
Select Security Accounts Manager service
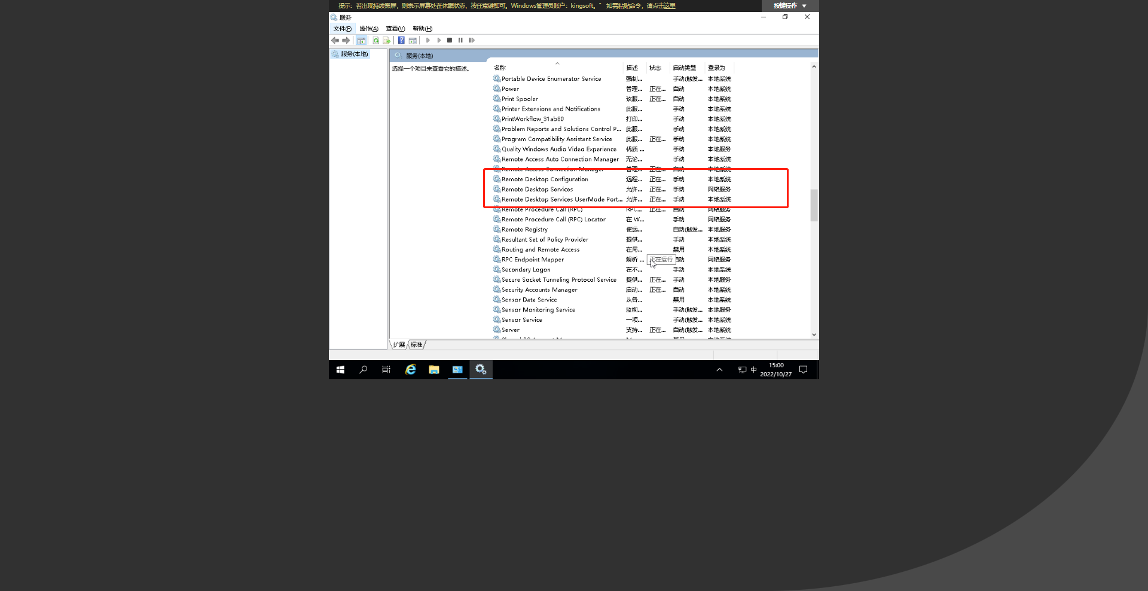point(613,290)
